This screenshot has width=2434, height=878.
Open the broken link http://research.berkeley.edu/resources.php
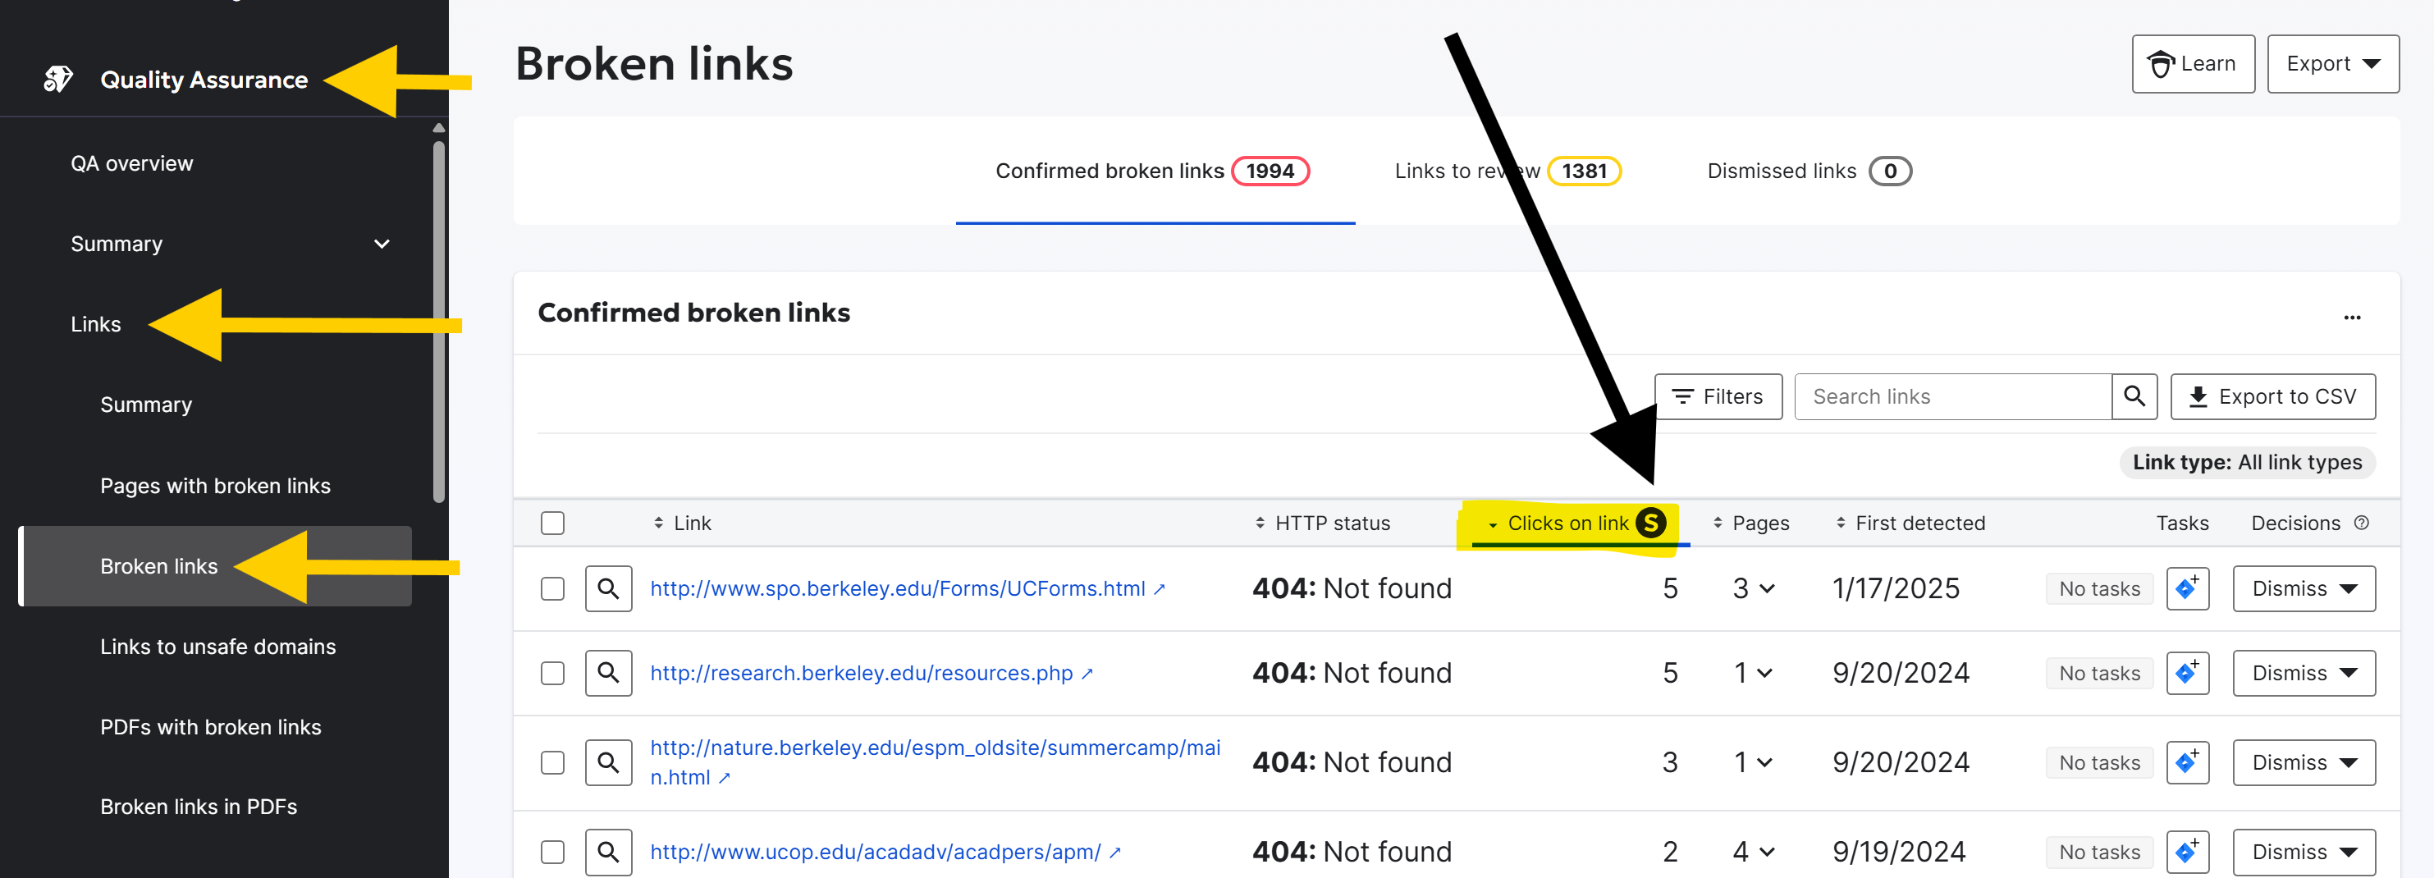tap(861, 673)
